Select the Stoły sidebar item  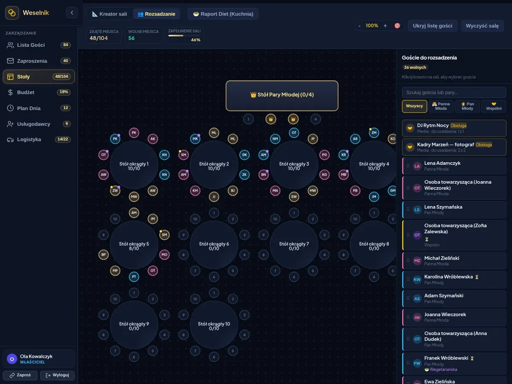[39, 76]
